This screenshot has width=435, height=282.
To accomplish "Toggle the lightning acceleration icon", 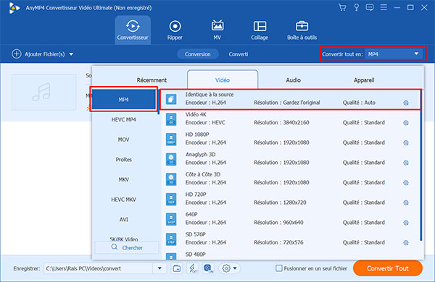I will click(193, 268).
